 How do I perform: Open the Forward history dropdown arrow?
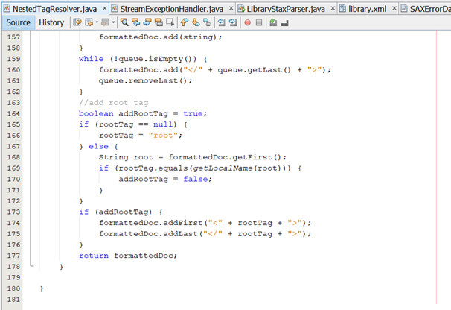113,22
